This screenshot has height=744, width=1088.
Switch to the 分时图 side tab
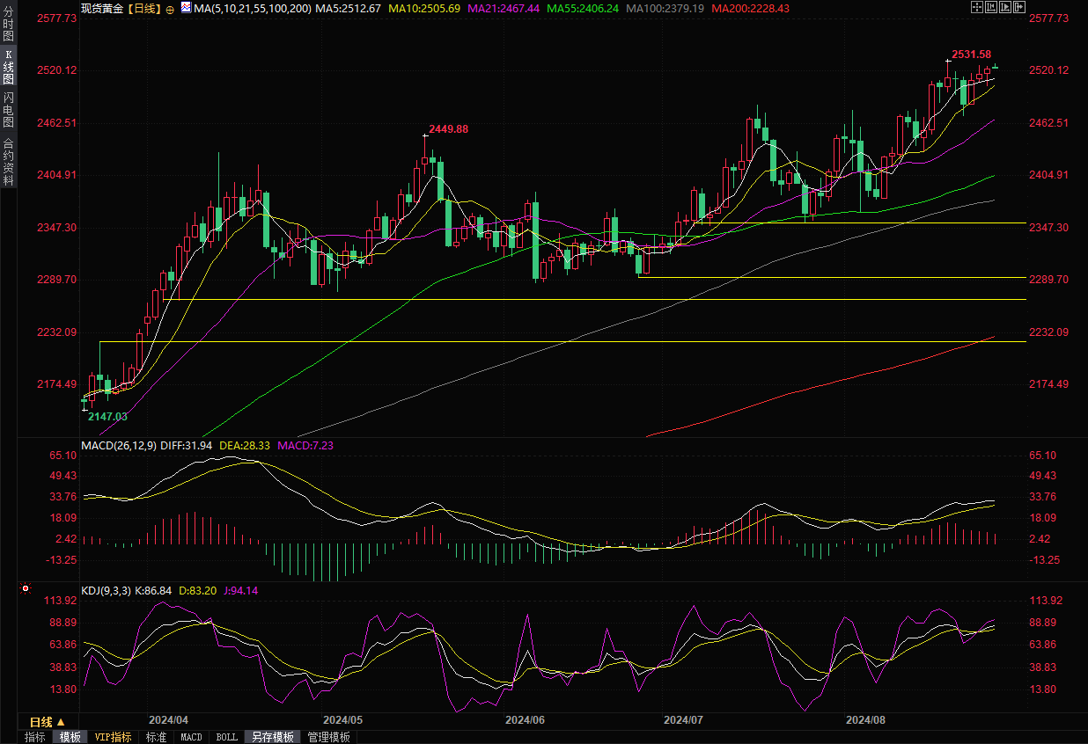[9, 25]
